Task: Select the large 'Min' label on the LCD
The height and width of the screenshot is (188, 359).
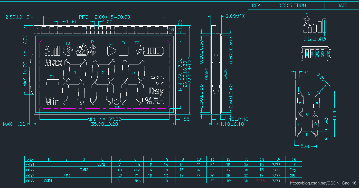Action: (52, 102)
